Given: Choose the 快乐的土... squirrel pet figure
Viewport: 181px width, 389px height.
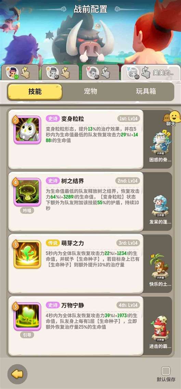Looking at the screenshot, I should coord(160,266).
